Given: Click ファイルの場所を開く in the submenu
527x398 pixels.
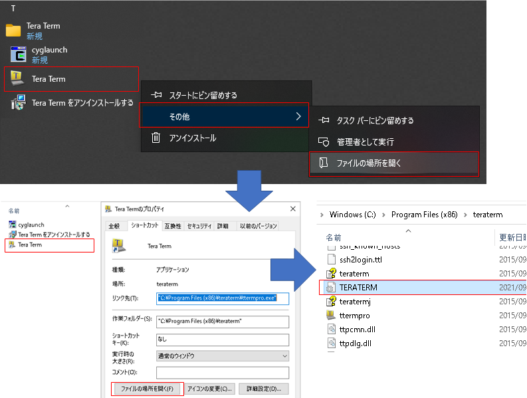Looking at the screenshot, I should [394, 164].
